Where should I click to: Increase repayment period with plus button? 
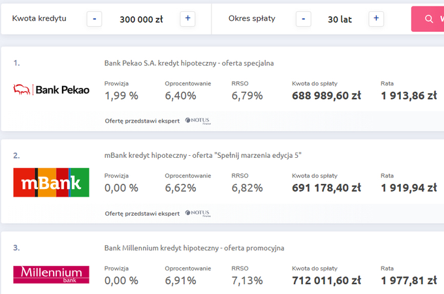point(376,19)
